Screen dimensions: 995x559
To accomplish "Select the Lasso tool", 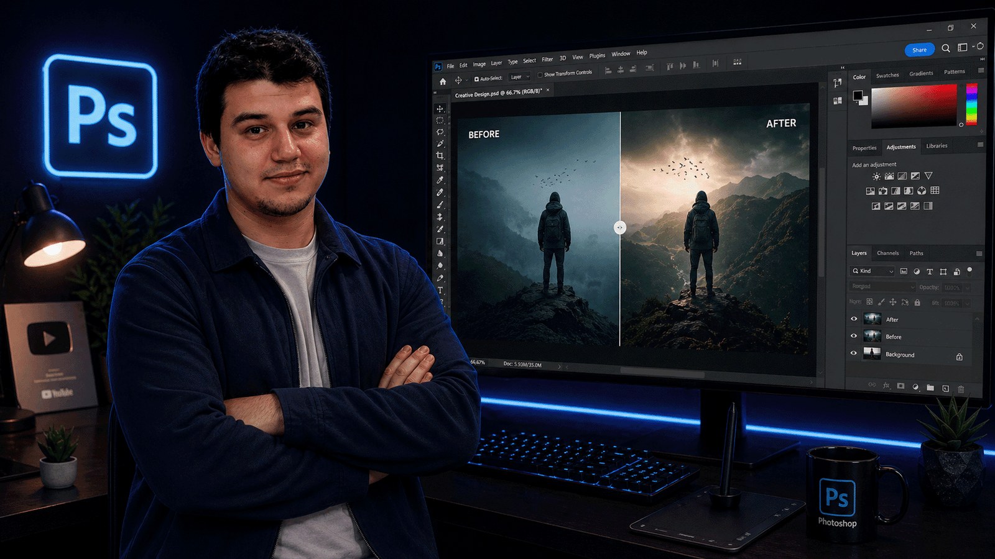I will pyautogui.click(x=440, y=132).
